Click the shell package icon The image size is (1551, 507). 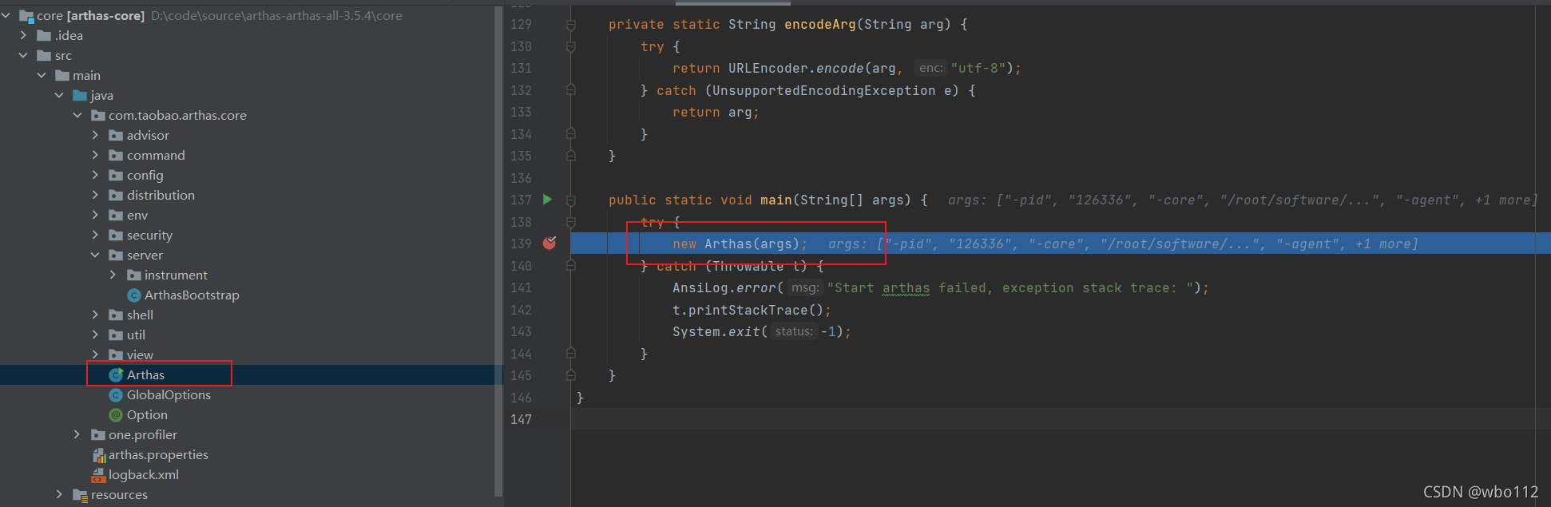[x=116, y=315]
